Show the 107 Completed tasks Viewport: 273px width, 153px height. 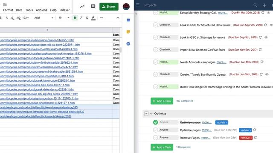point(185,101)
